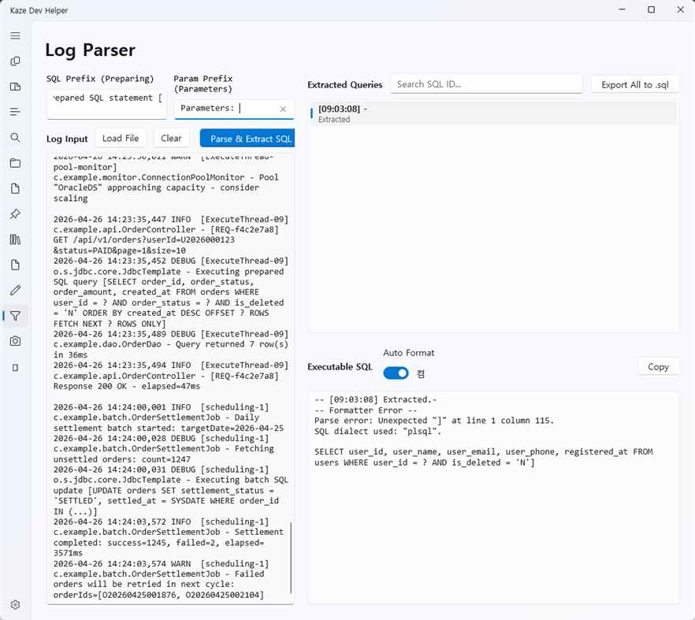Select the pin sidebar icon
Viewport: 695px width, 620px height.
coord(16,214)
